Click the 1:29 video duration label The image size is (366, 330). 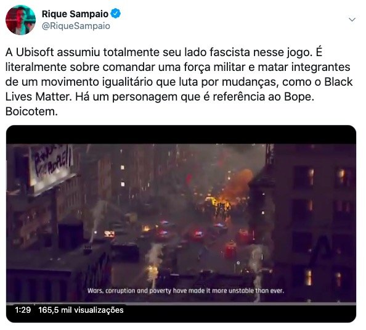click(x=23, y=310)
